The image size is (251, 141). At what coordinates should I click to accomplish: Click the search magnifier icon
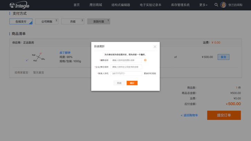pos(216,5)
